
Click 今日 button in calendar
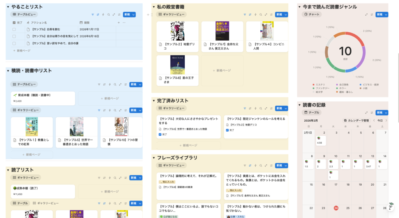tap(380, 121)
